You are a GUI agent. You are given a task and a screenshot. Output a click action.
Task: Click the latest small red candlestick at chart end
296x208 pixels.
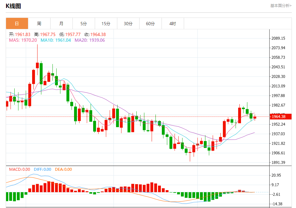255,118
